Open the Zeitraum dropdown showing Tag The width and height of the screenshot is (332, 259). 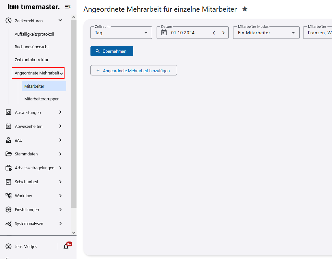click(x=121, y=32)
